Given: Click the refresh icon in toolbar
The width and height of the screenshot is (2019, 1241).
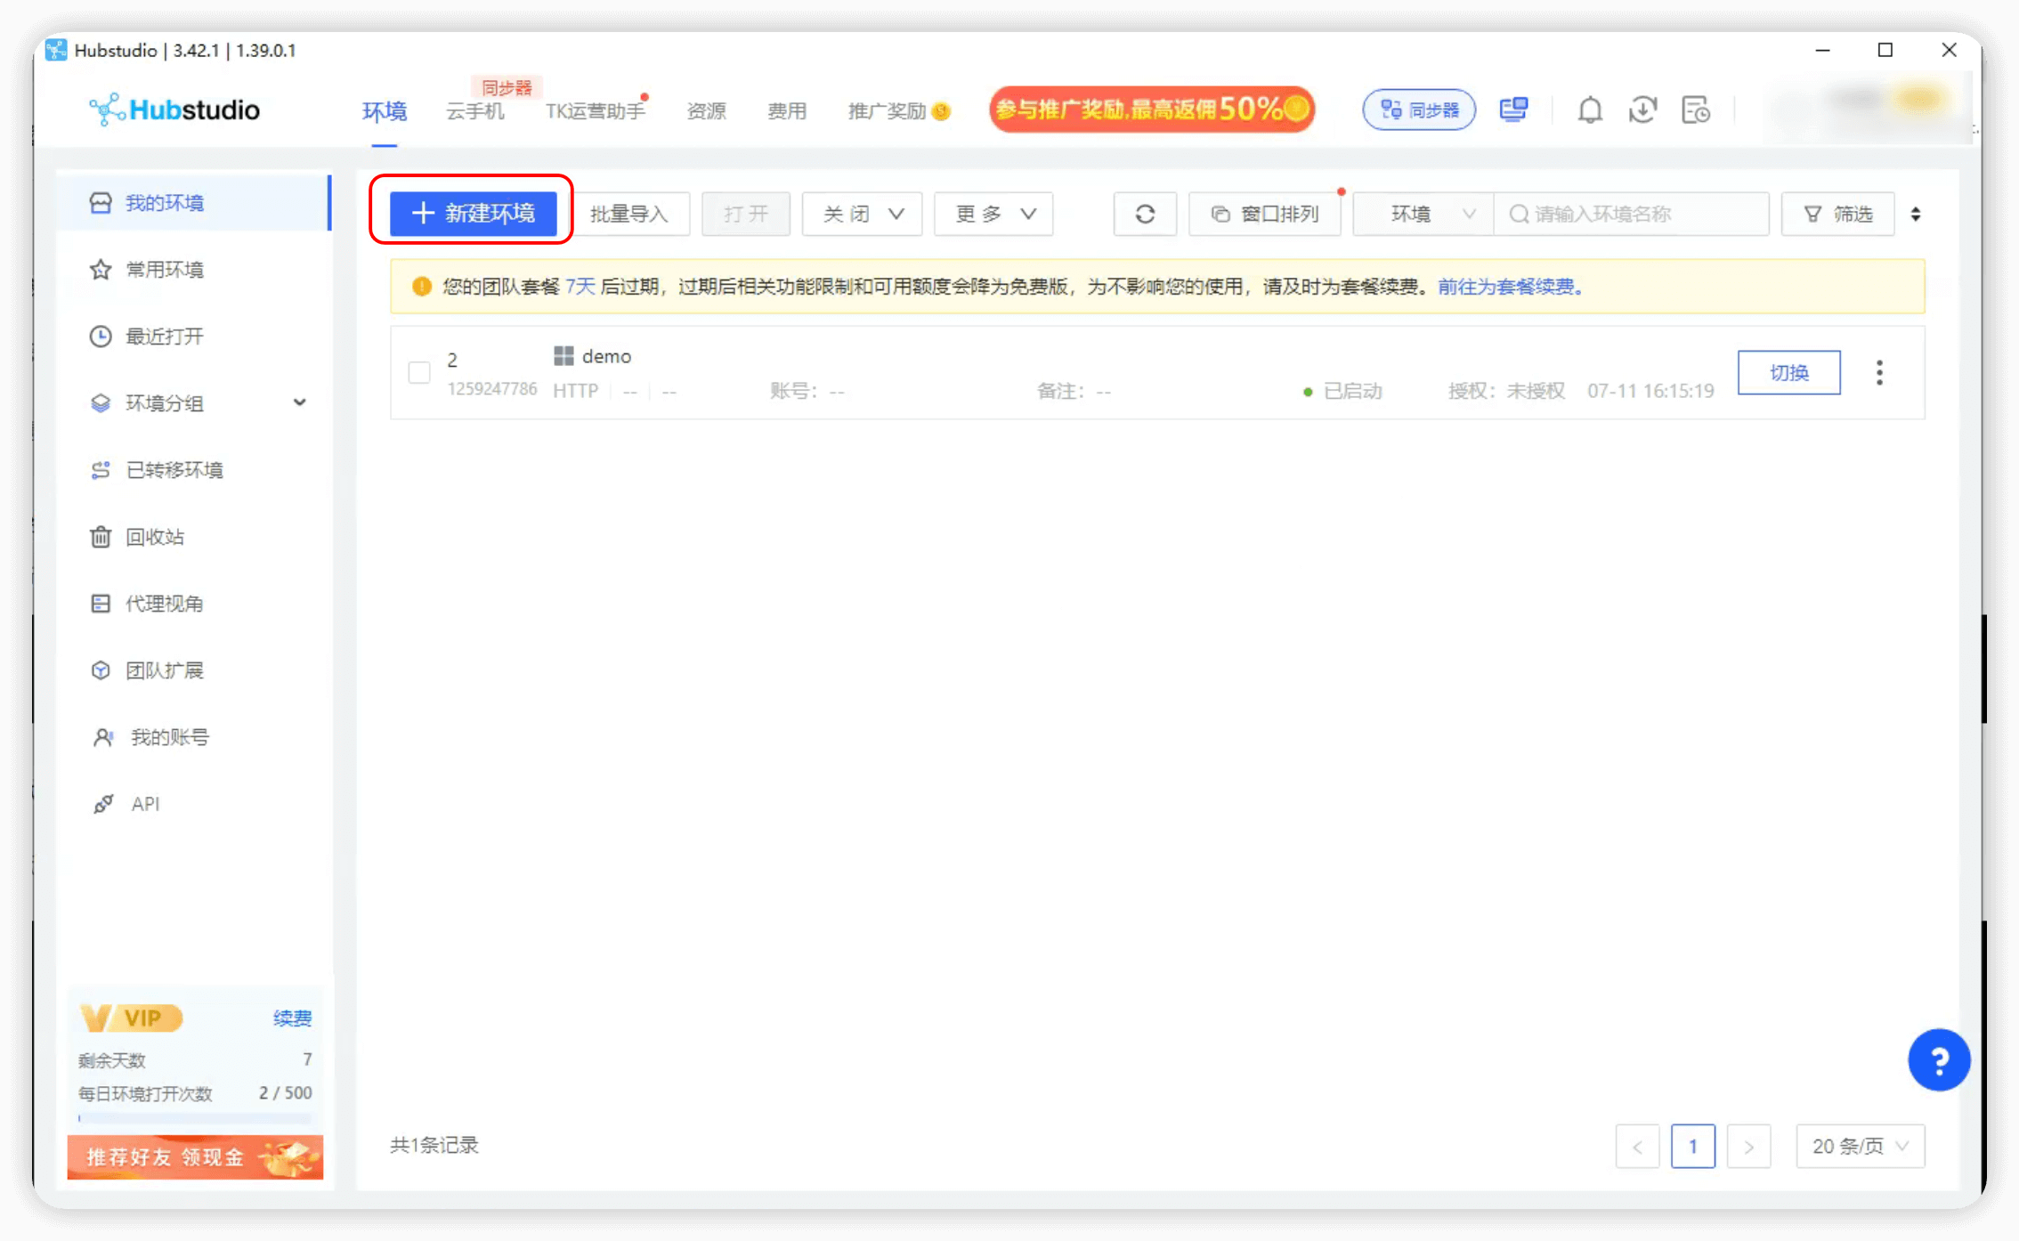Looking at the screenshot, I should pos(1145,214).
